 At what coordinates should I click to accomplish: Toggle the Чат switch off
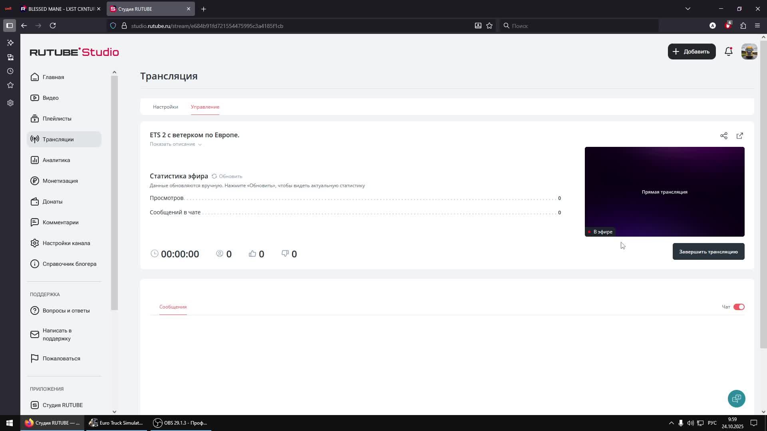click(x=739, y=307)
